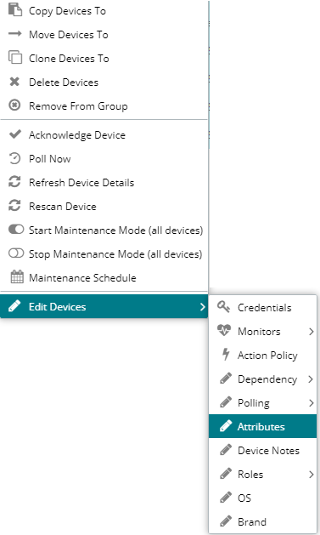The height and width of the screenshot is (535, 320).
Task: Click the Roles pencil icon
Action: (226, 474)
